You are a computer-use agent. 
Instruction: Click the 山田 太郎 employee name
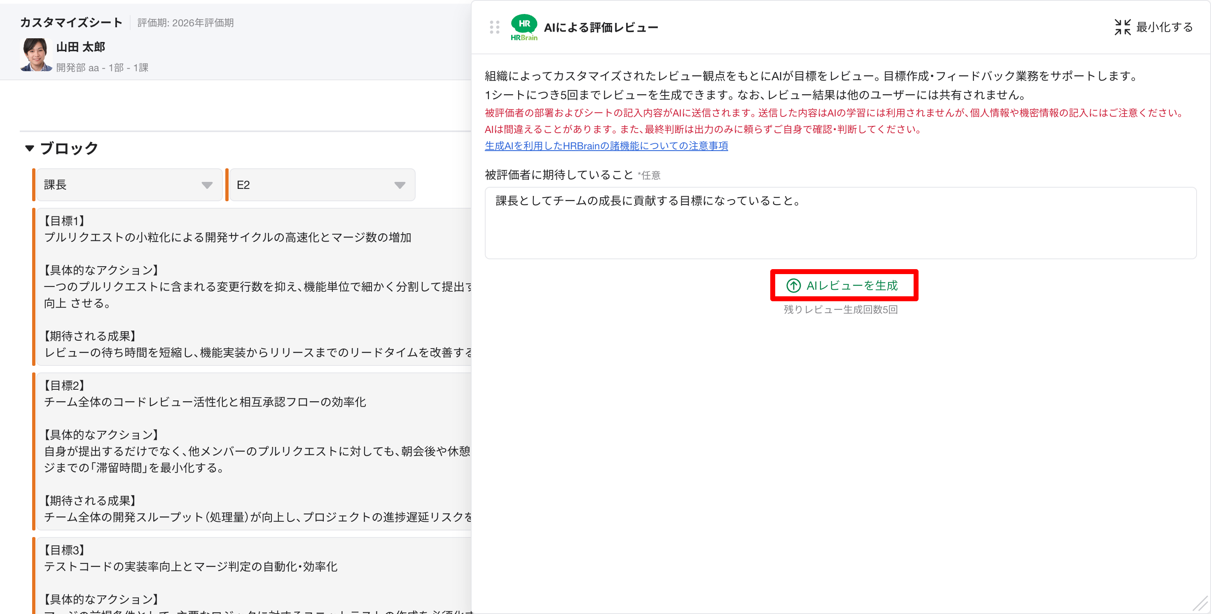click(80, 47)
